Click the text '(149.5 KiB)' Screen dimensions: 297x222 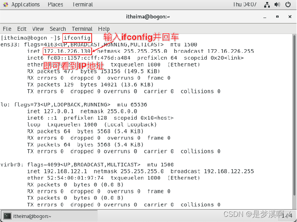coord(142,71)
